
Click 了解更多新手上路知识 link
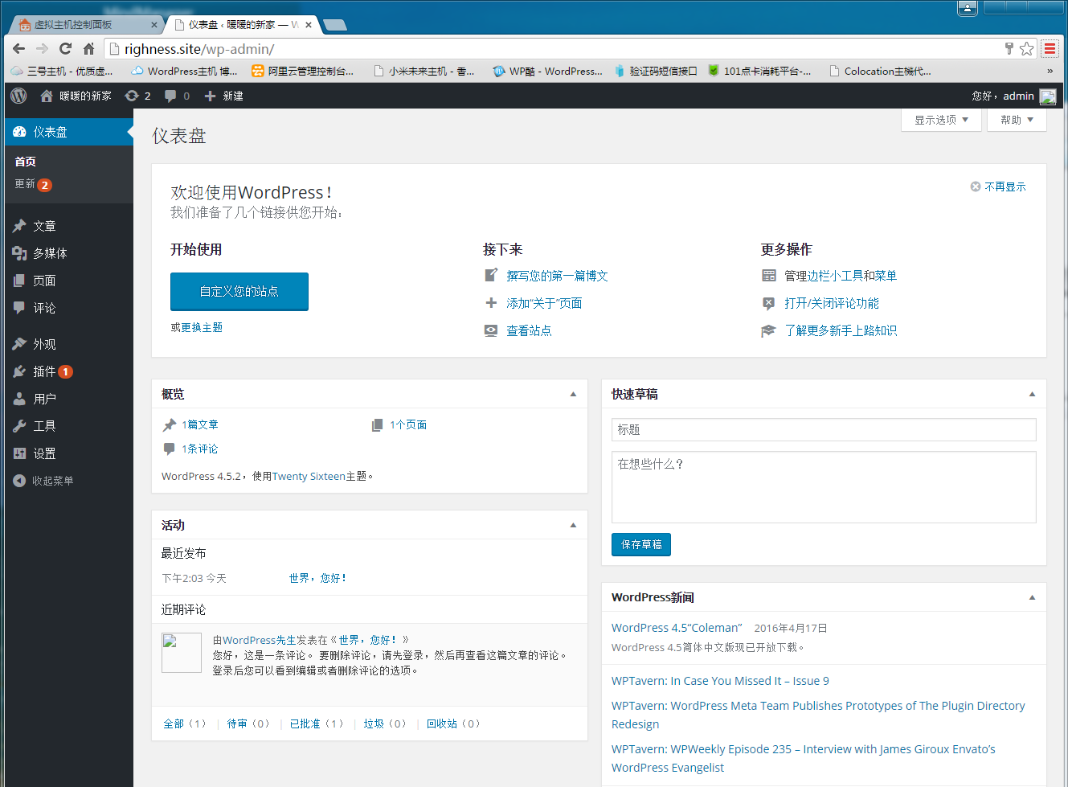[841, 330]
